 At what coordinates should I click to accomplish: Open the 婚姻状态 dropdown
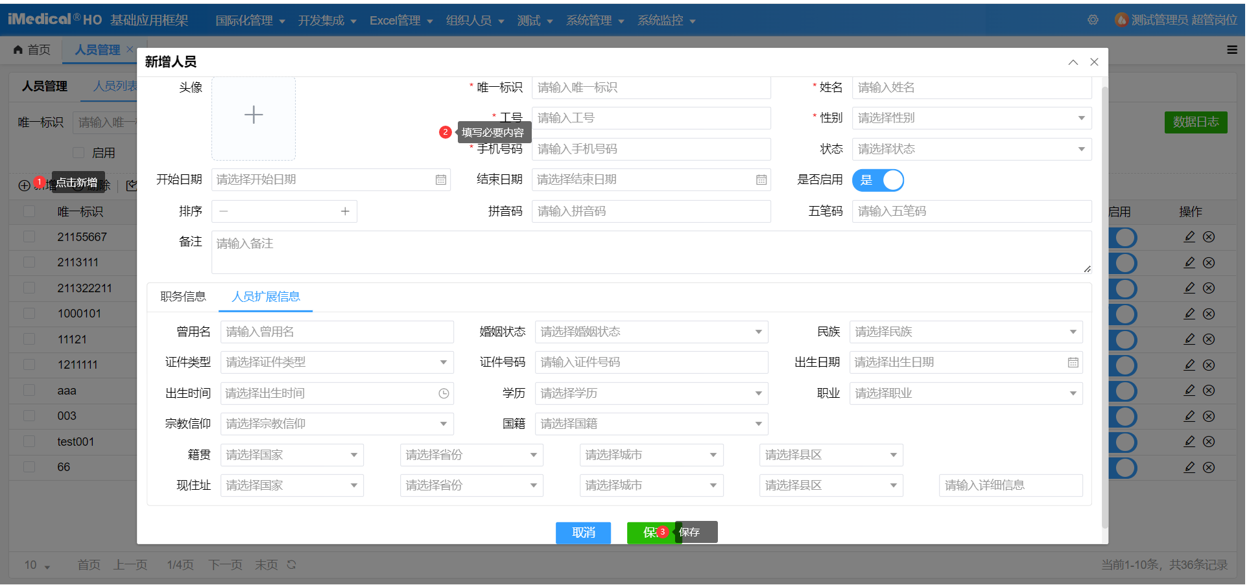click(651, 332)
